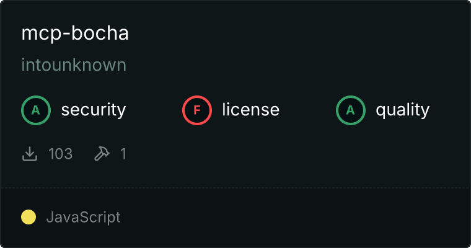The image size is (471, 248).
Task: Click the green A quality grade badge
Action: [x=351, y=110]
